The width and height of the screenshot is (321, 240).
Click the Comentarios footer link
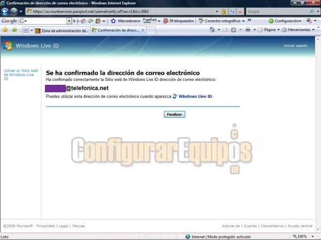(272, 226)
